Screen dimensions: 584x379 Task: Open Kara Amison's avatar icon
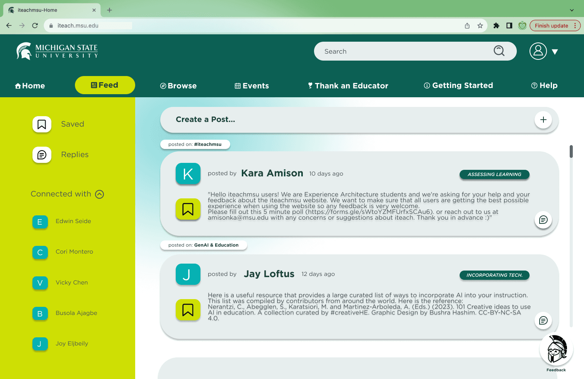188,174
